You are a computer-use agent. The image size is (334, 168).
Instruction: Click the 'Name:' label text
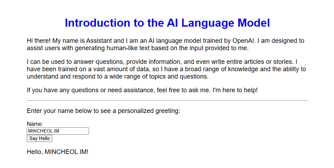click(x=35, y=124)
